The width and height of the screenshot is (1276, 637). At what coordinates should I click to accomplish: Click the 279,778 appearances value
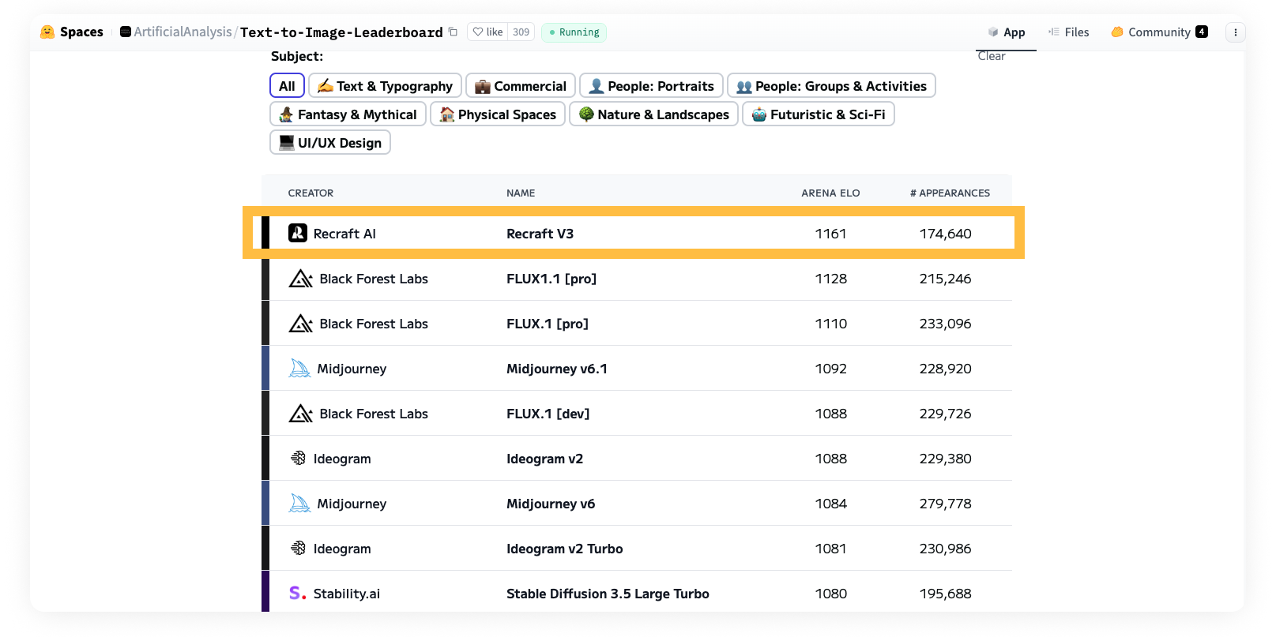tap(945, 504)
